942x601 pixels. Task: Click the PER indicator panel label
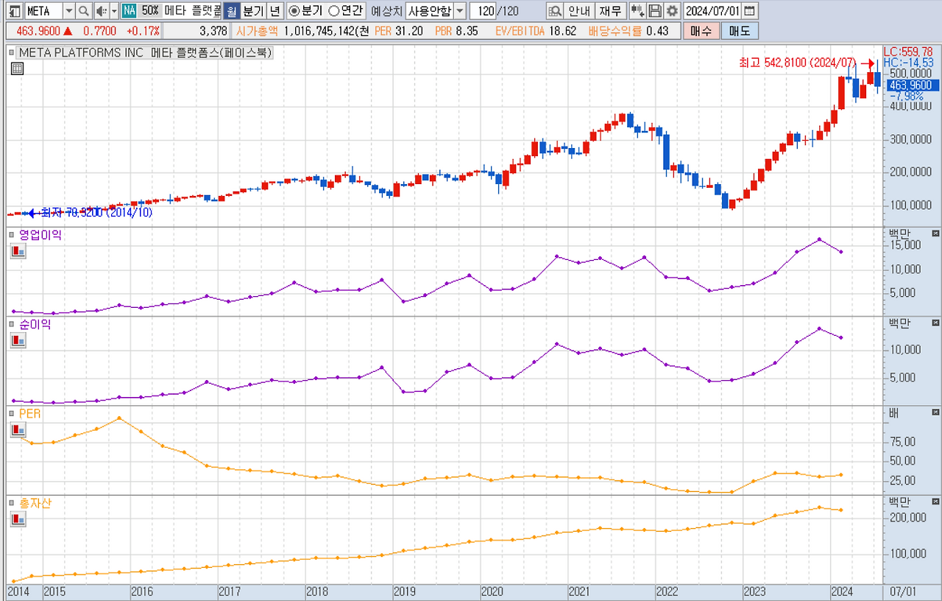click(29, 414)
